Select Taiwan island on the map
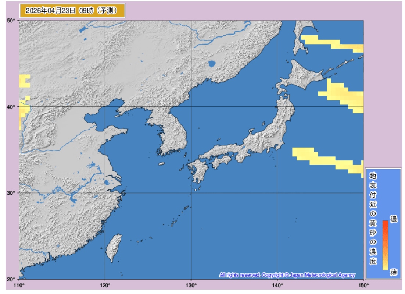Image resolution: width=405 pixels, height=294 pixels. point(114,248)
